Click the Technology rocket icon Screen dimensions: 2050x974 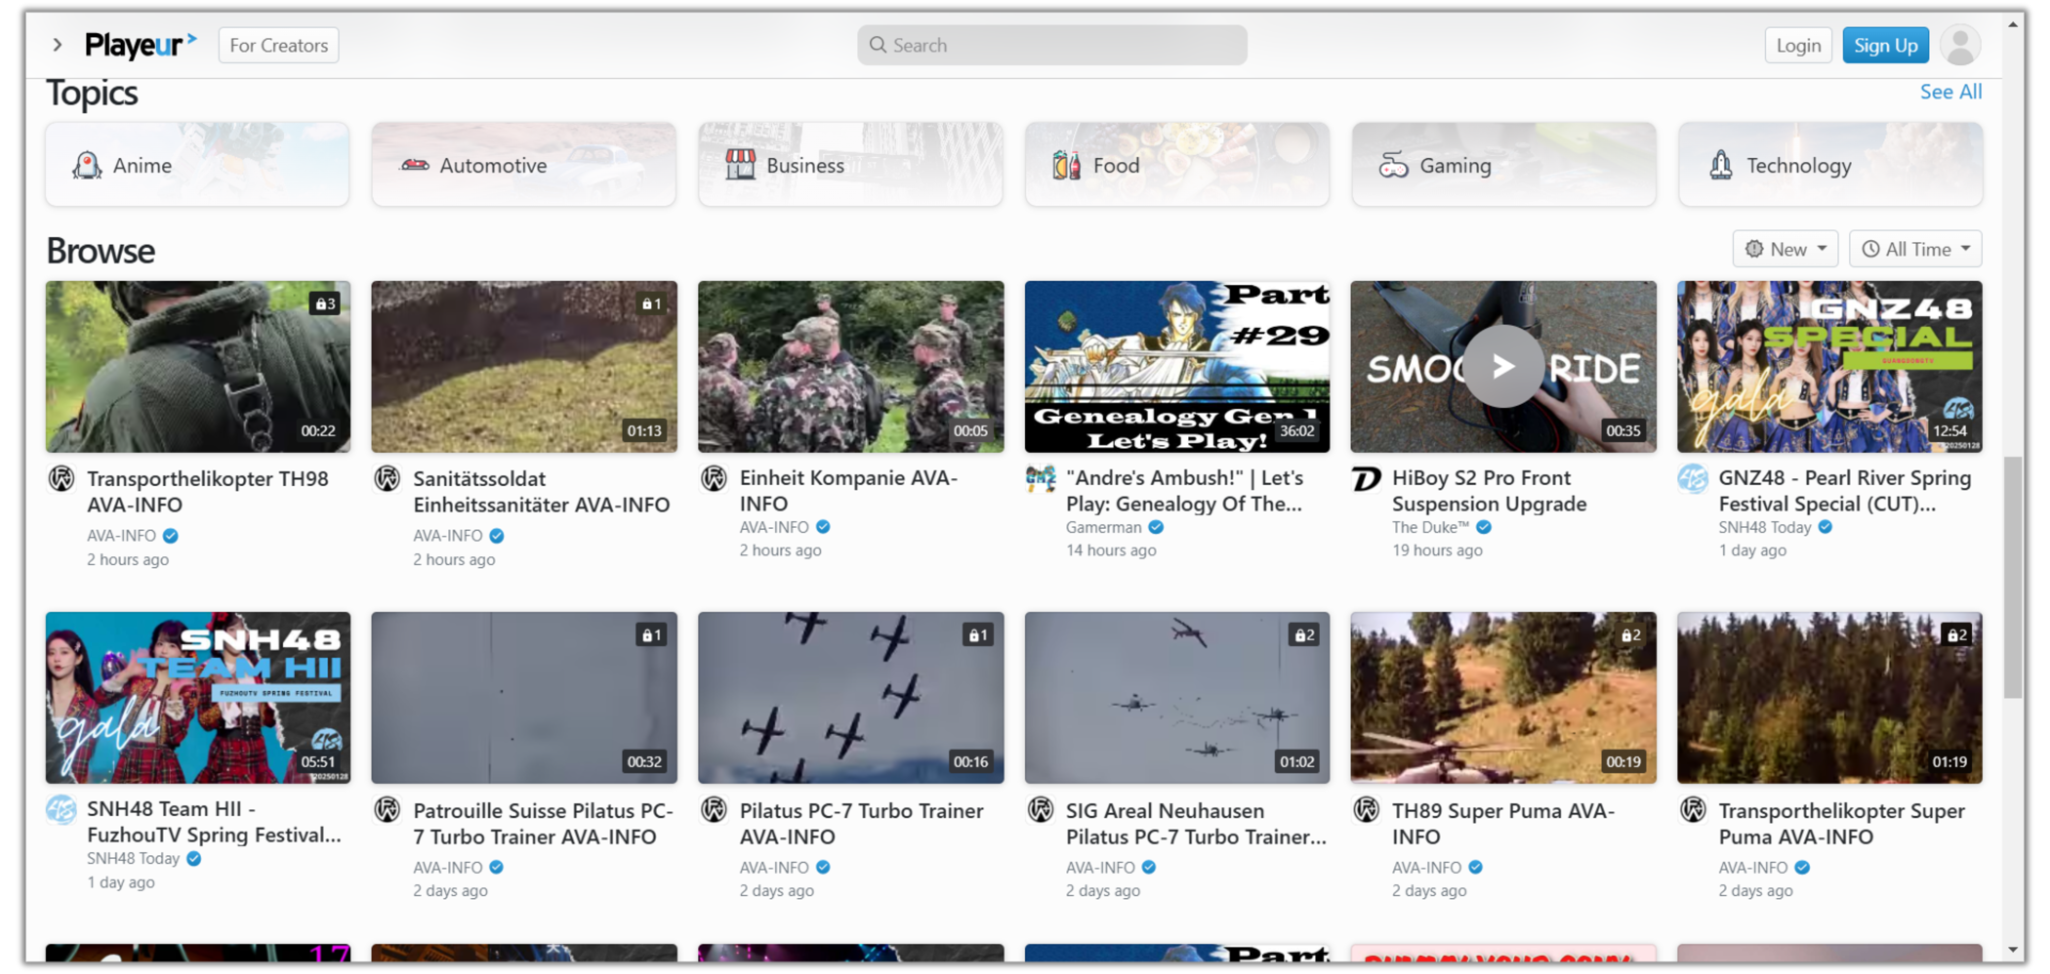tap(1721, 165)
